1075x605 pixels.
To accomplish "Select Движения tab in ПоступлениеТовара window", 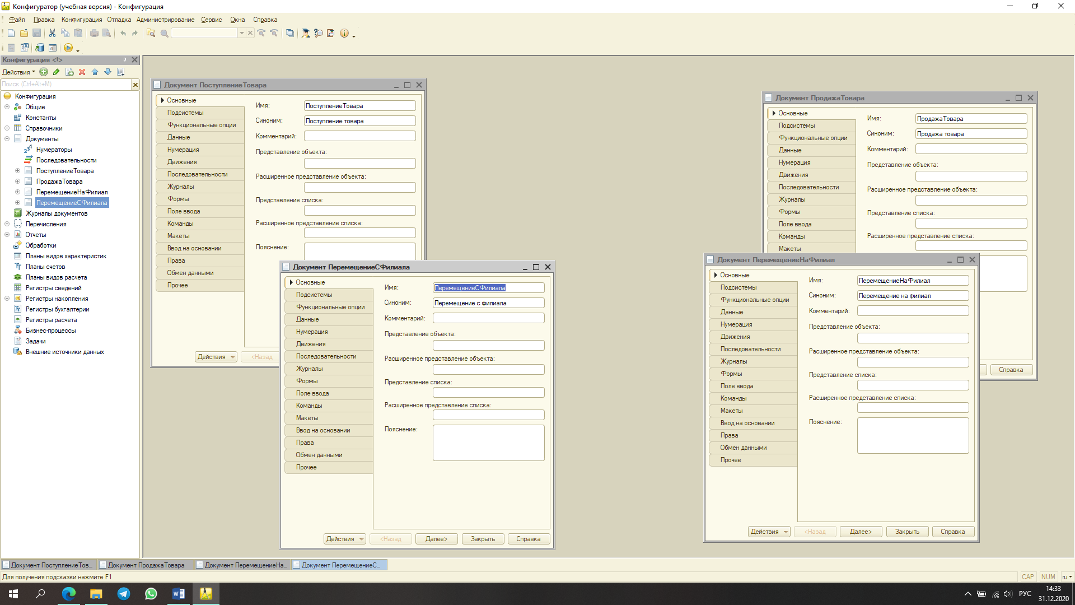I will pos(200,162).
